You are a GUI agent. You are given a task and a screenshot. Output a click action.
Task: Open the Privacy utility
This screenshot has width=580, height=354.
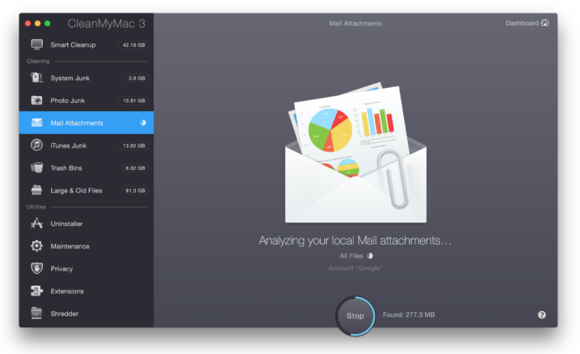[x=86, y=269]
